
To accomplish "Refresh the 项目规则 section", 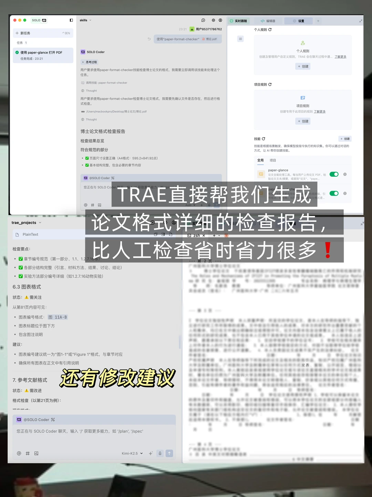I will 270,85.
